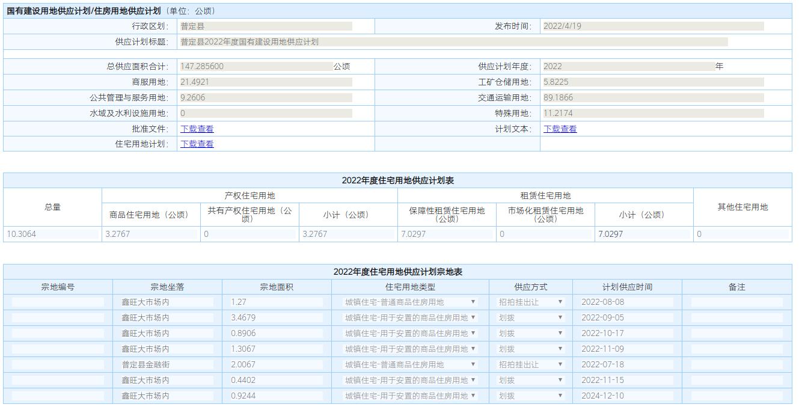Click the 供应计划标题 field
The width and height of the screenshot is (799, 413).
453,42
